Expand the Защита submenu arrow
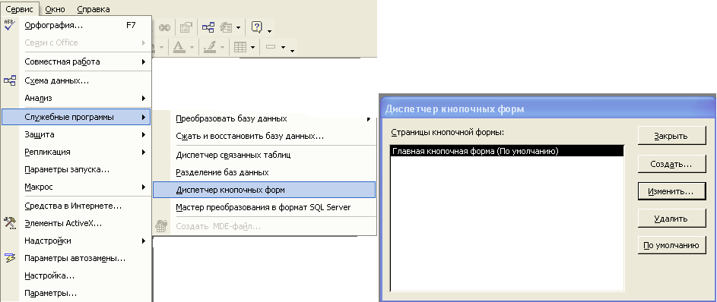717x302 pixels. [144, 134]
